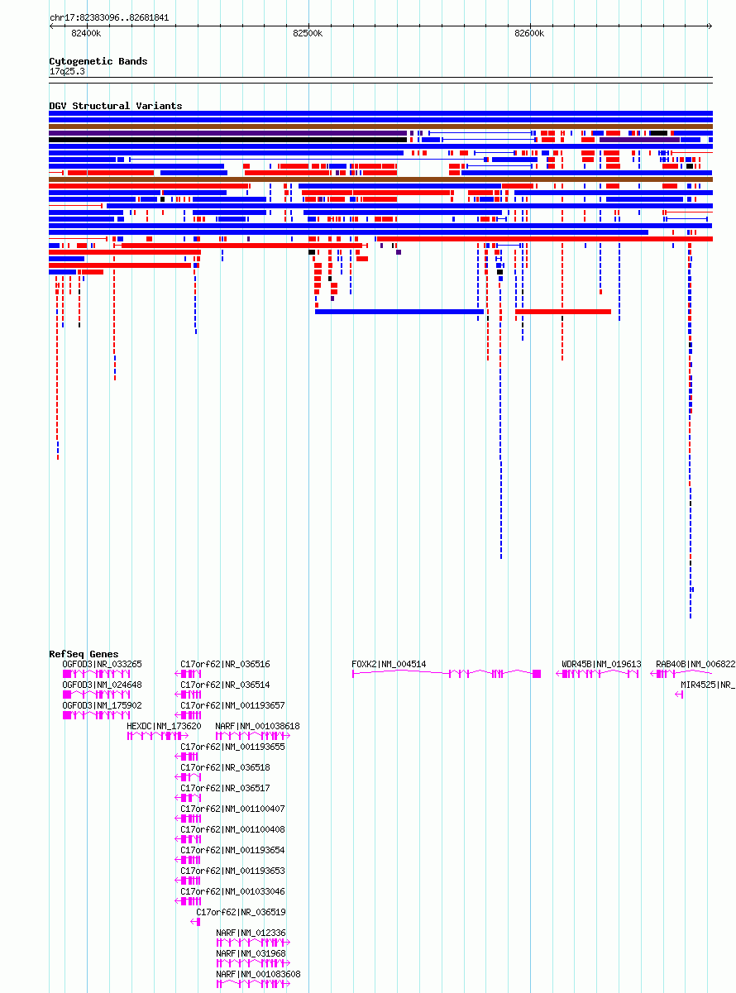736x993 pixels.
Task: Click the C17orf62|NM_001193654 label
Action: pyautogui.click(x=232, y=850)
